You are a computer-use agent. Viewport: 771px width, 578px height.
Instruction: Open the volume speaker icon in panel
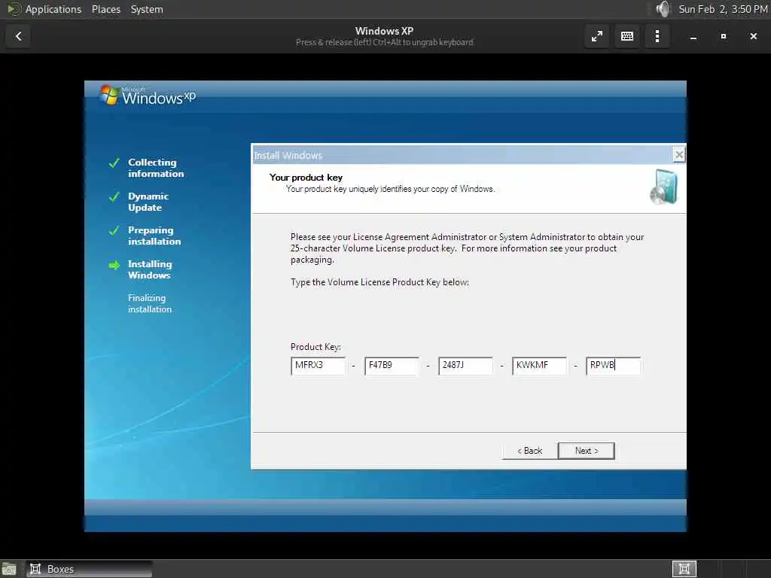(663, 9)
